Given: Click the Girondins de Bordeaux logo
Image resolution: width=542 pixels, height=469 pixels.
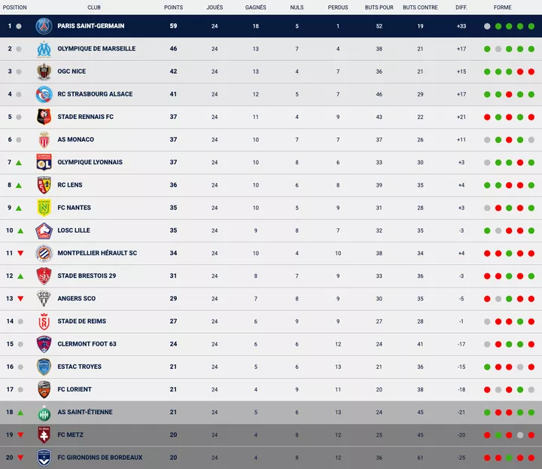Looking at the screenshot, I should tap(44, 458).
